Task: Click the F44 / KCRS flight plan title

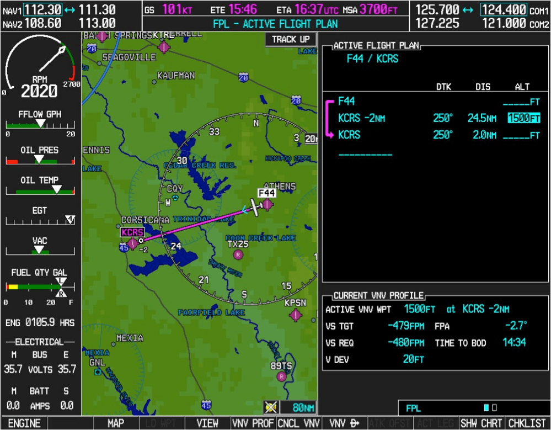Action: point(372,59)
